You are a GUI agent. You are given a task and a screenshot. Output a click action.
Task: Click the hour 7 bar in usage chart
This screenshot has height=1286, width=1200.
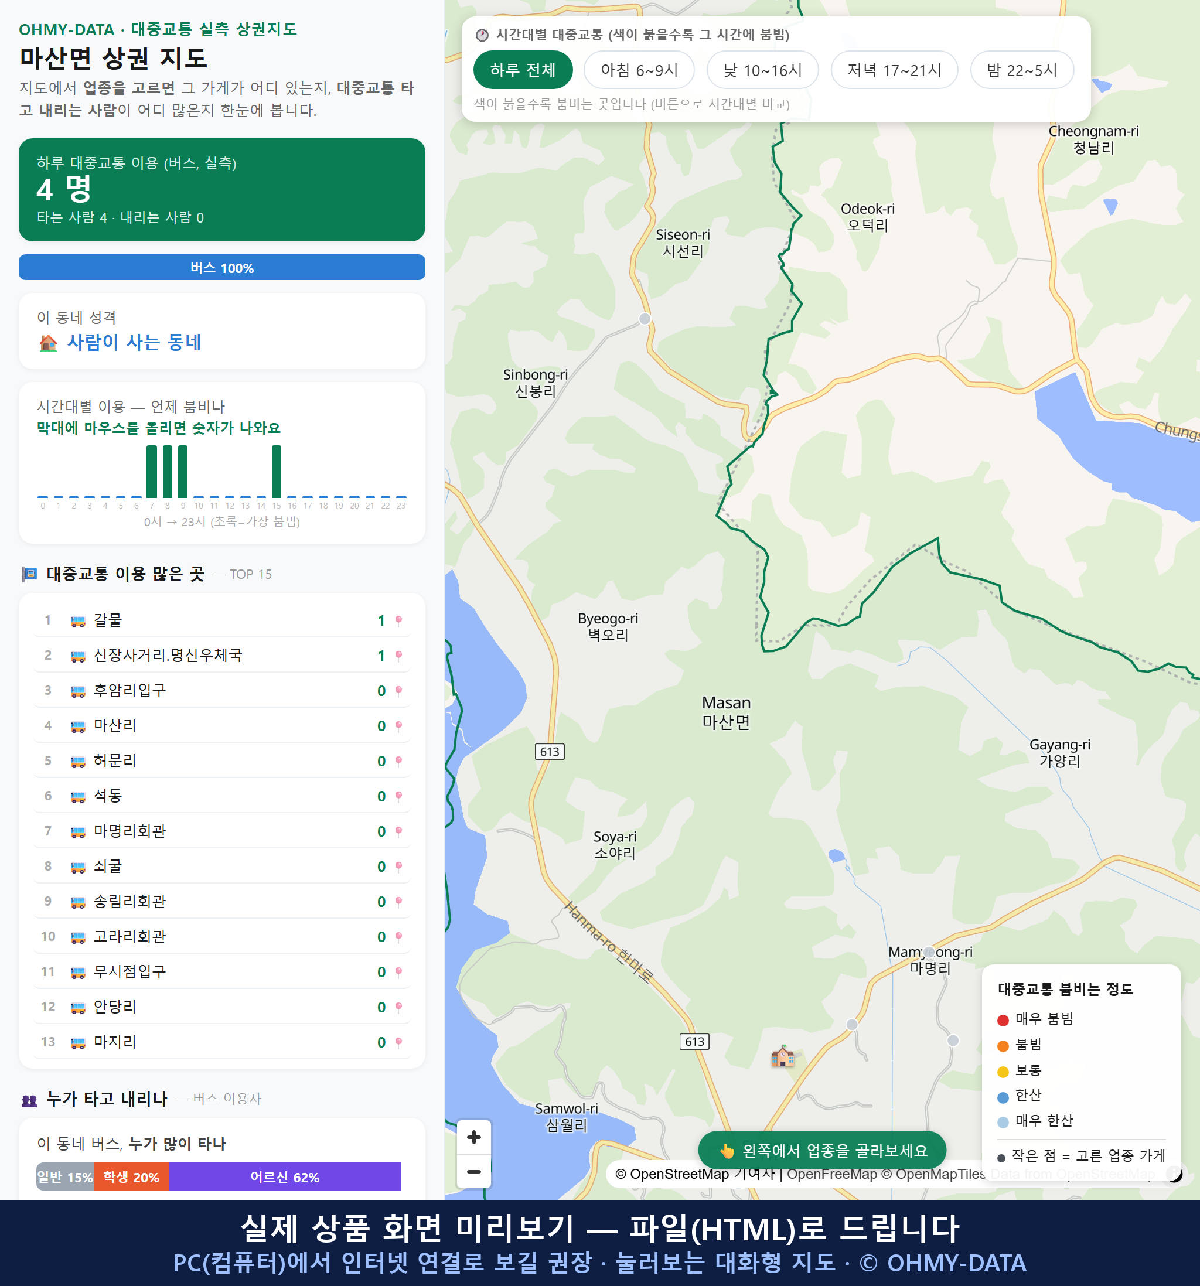[x=152, y=471]
